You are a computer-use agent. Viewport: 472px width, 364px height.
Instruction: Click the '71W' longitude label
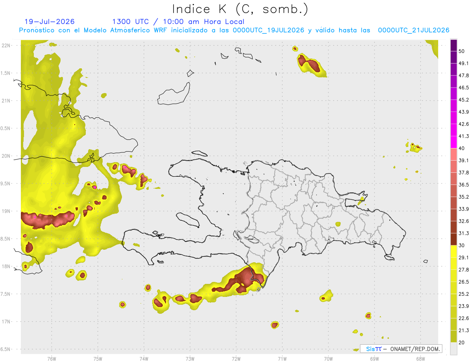click(x=282, y=359)
